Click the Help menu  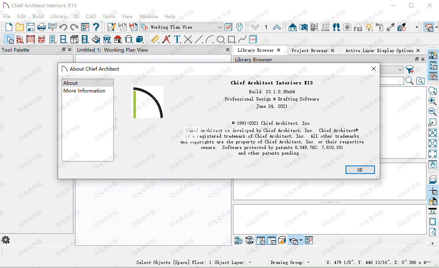pos(170,17)
